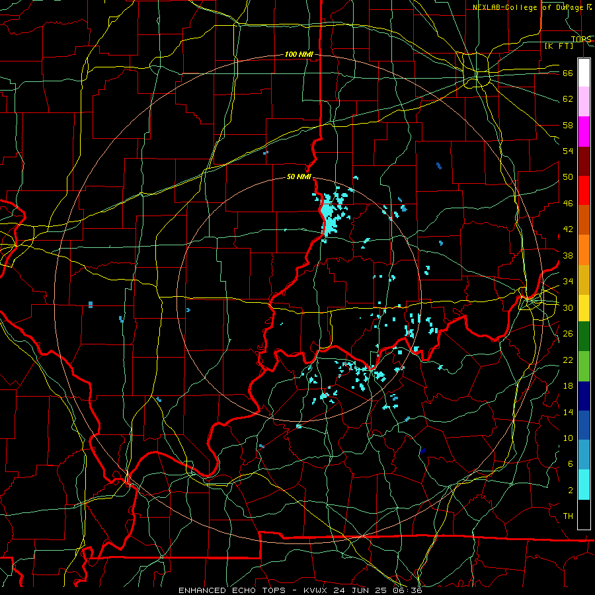Click the medium blue legend swatch near 14

[584, 425]
